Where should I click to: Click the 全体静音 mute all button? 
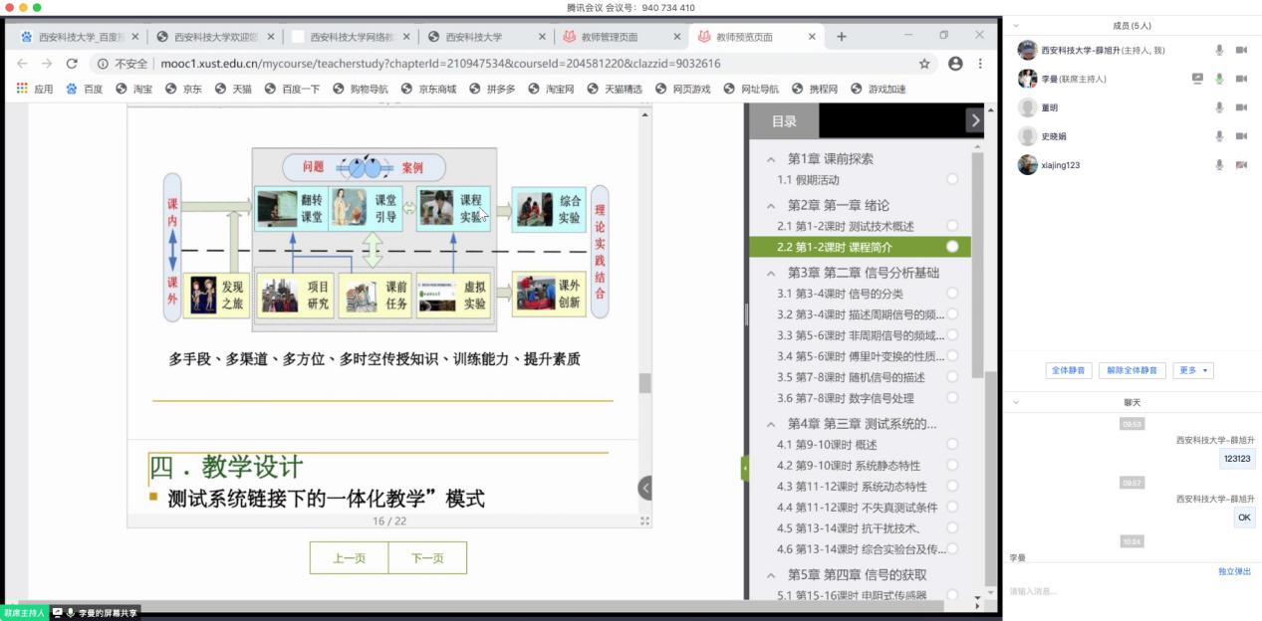1069,370
